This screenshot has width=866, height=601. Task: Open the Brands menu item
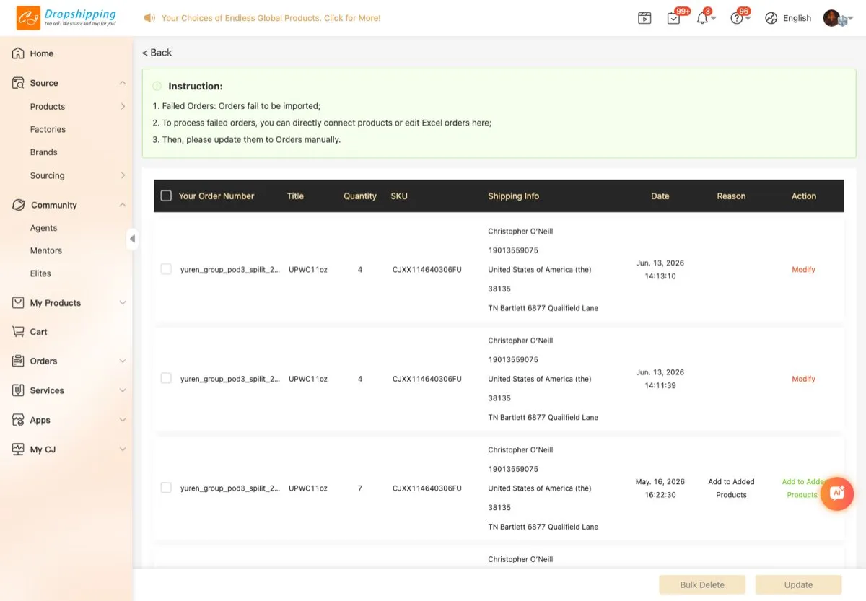(x=44, y=152)
